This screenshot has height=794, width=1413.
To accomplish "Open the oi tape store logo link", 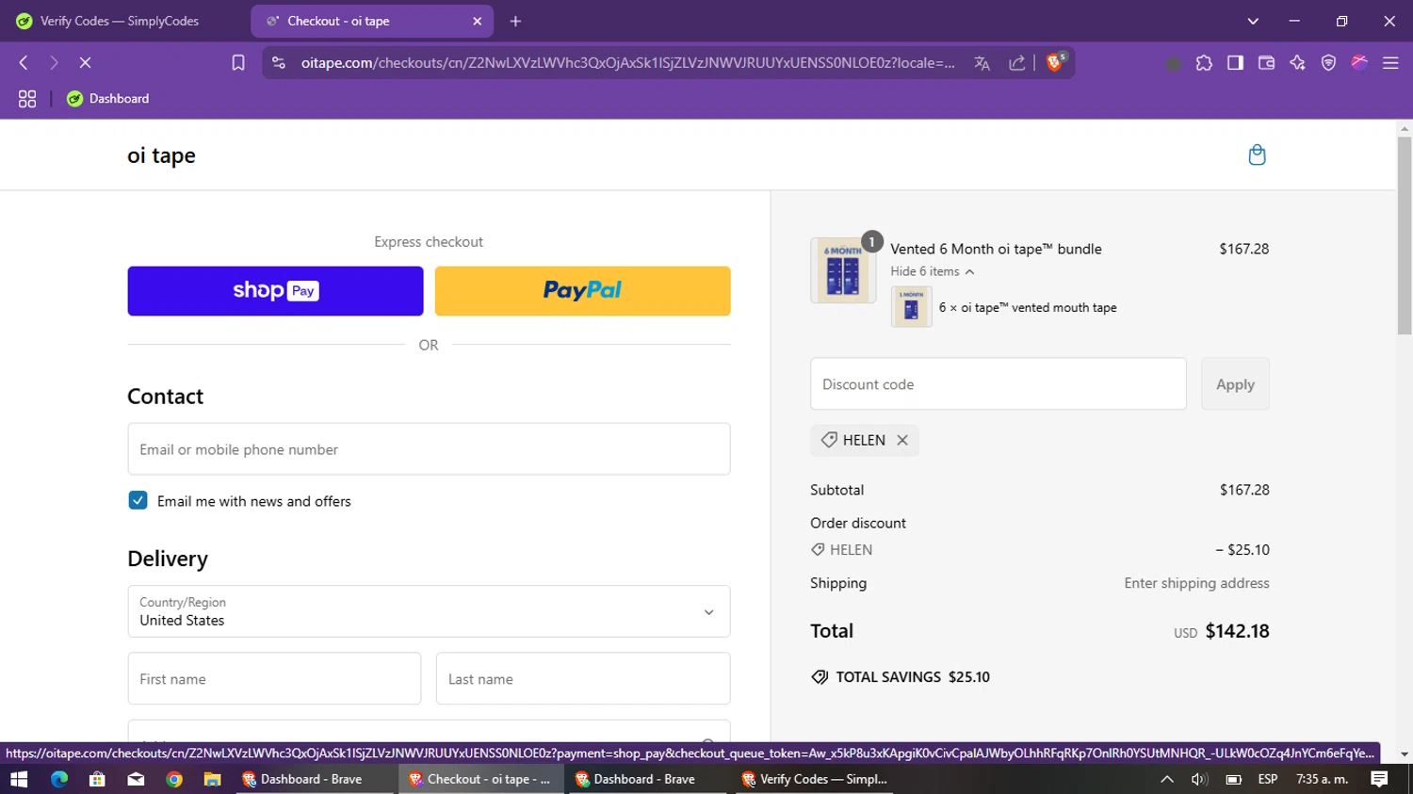I will click(x=161, y=155).
